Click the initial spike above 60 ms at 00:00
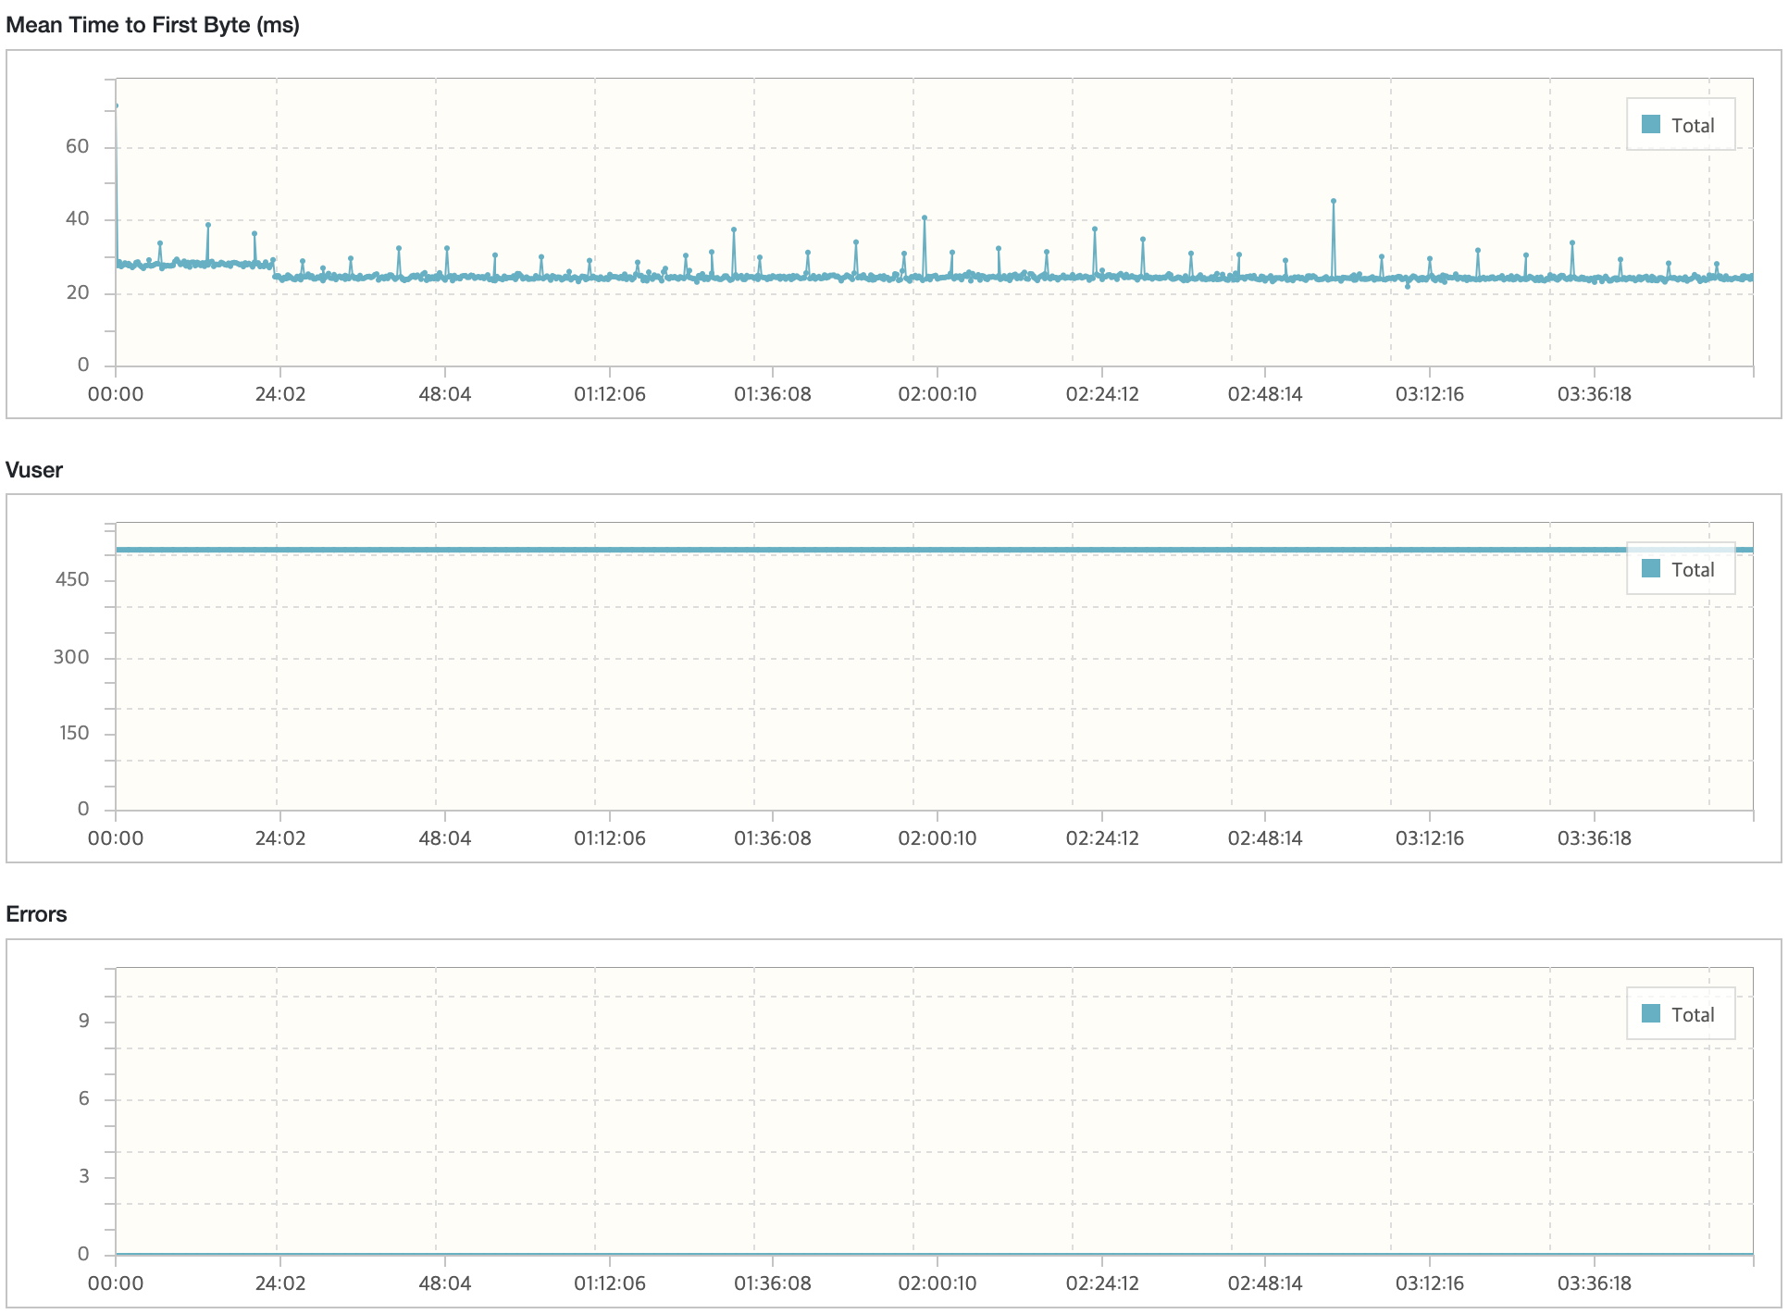1788x1314 pixels. pos(116,106)
